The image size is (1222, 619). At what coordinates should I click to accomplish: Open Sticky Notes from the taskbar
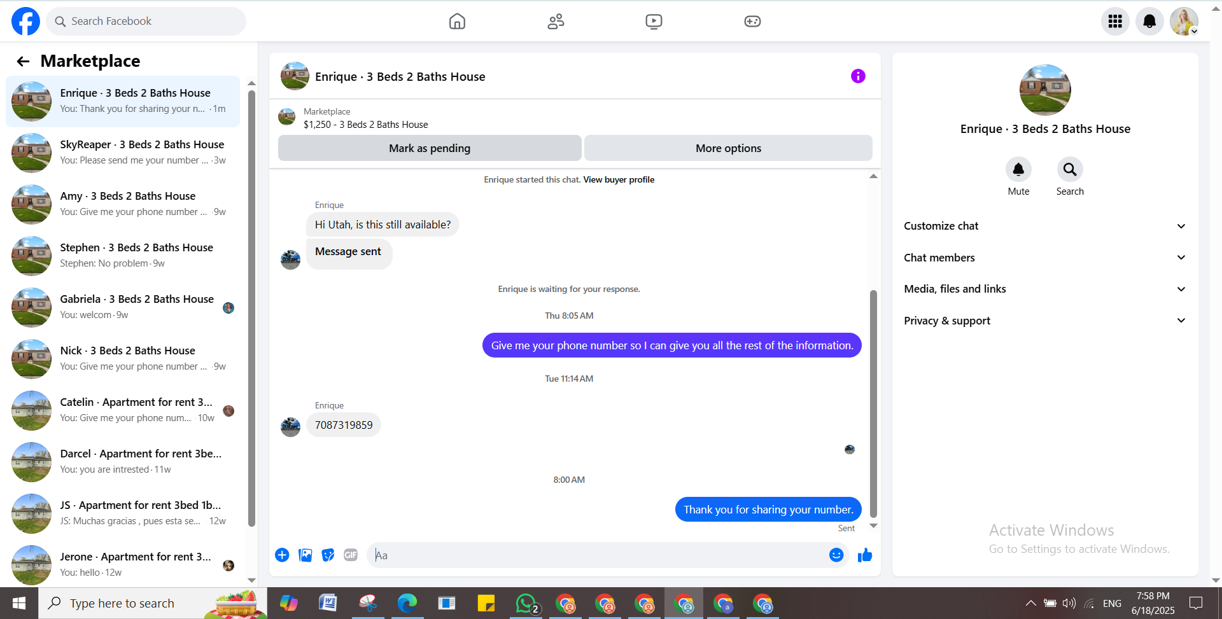486,603
